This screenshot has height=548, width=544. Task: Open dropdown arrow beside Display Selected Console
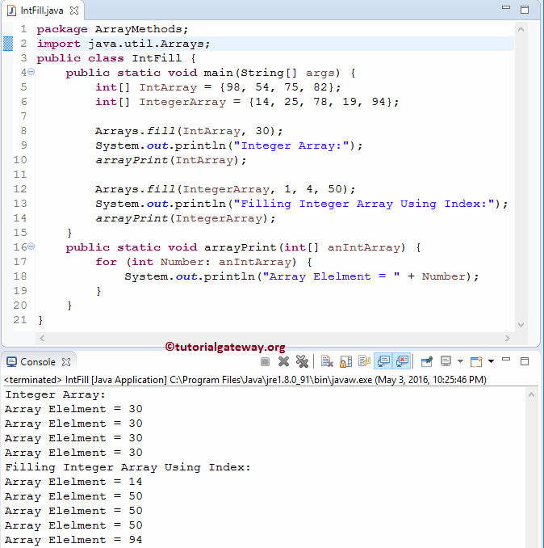click(x=459, y=361)
